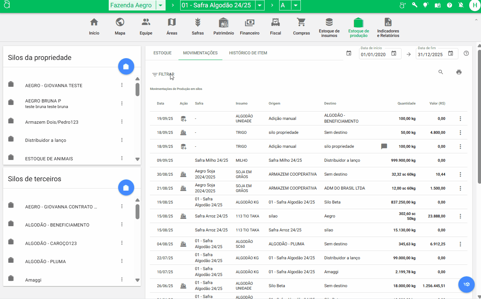This screenshot has height=299, width=481.
Task: Go to the Patrimônio section
Action: (223, 27)
